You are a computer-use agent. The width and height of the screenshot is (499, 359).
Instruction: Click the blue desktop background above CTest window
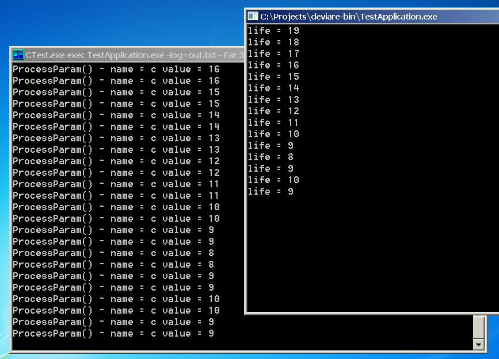click(x=115, y=23)
